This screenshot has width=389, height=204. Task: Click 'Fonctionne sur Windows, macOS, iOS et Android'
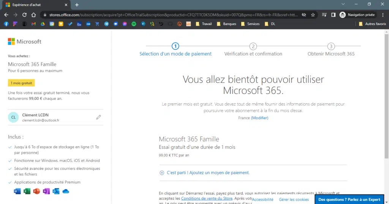point(57,161)
